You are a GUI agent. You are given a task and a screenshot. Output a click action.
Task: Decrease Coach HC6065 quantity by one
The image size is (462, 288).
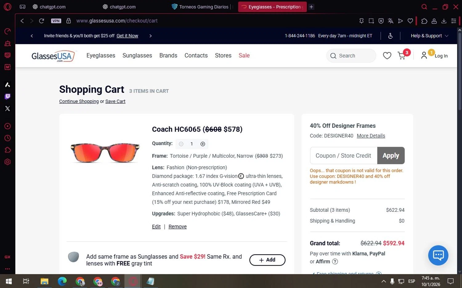pyautogui.click(x=181, y=144)
